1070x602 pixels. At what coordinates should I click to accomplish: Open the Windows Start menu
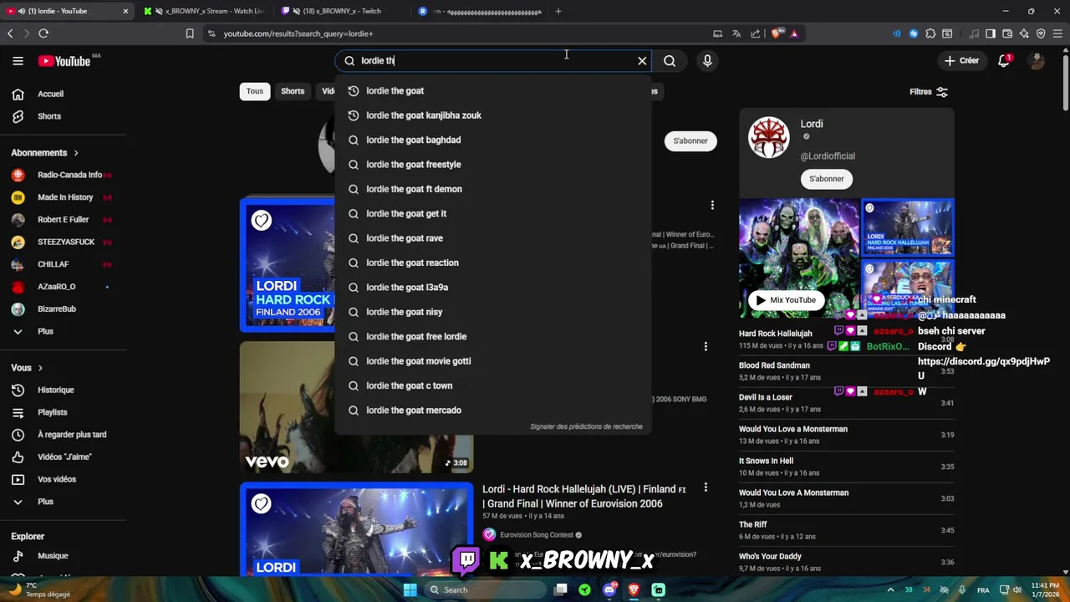(x=410, y=589)
